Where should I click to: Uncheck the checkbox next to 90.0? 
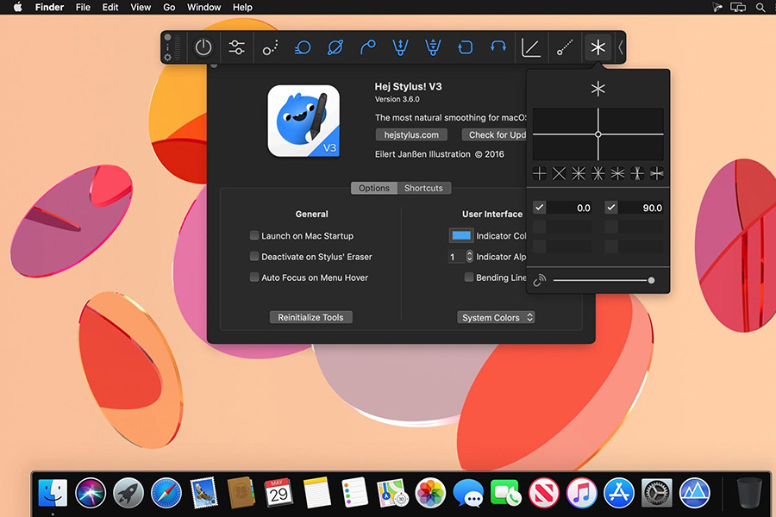pos(611,208)
